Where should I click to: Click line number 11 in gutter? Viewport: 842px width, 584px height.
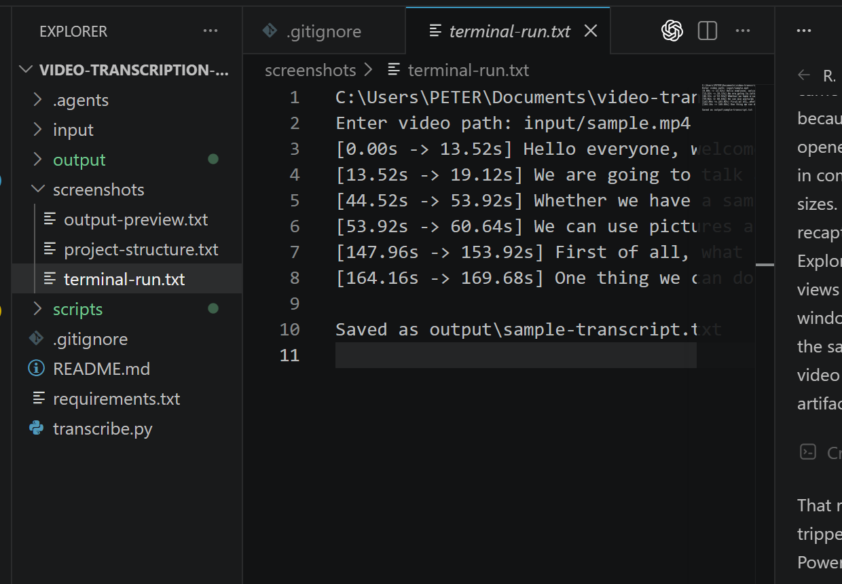point(289,355)
